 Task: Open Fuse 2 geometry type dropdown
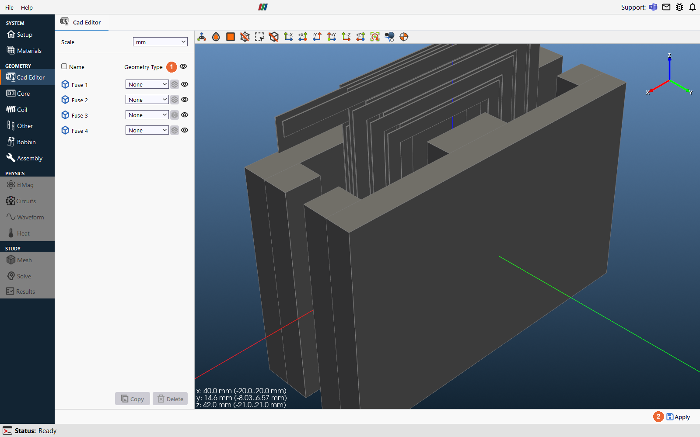[x=147, y=100]
